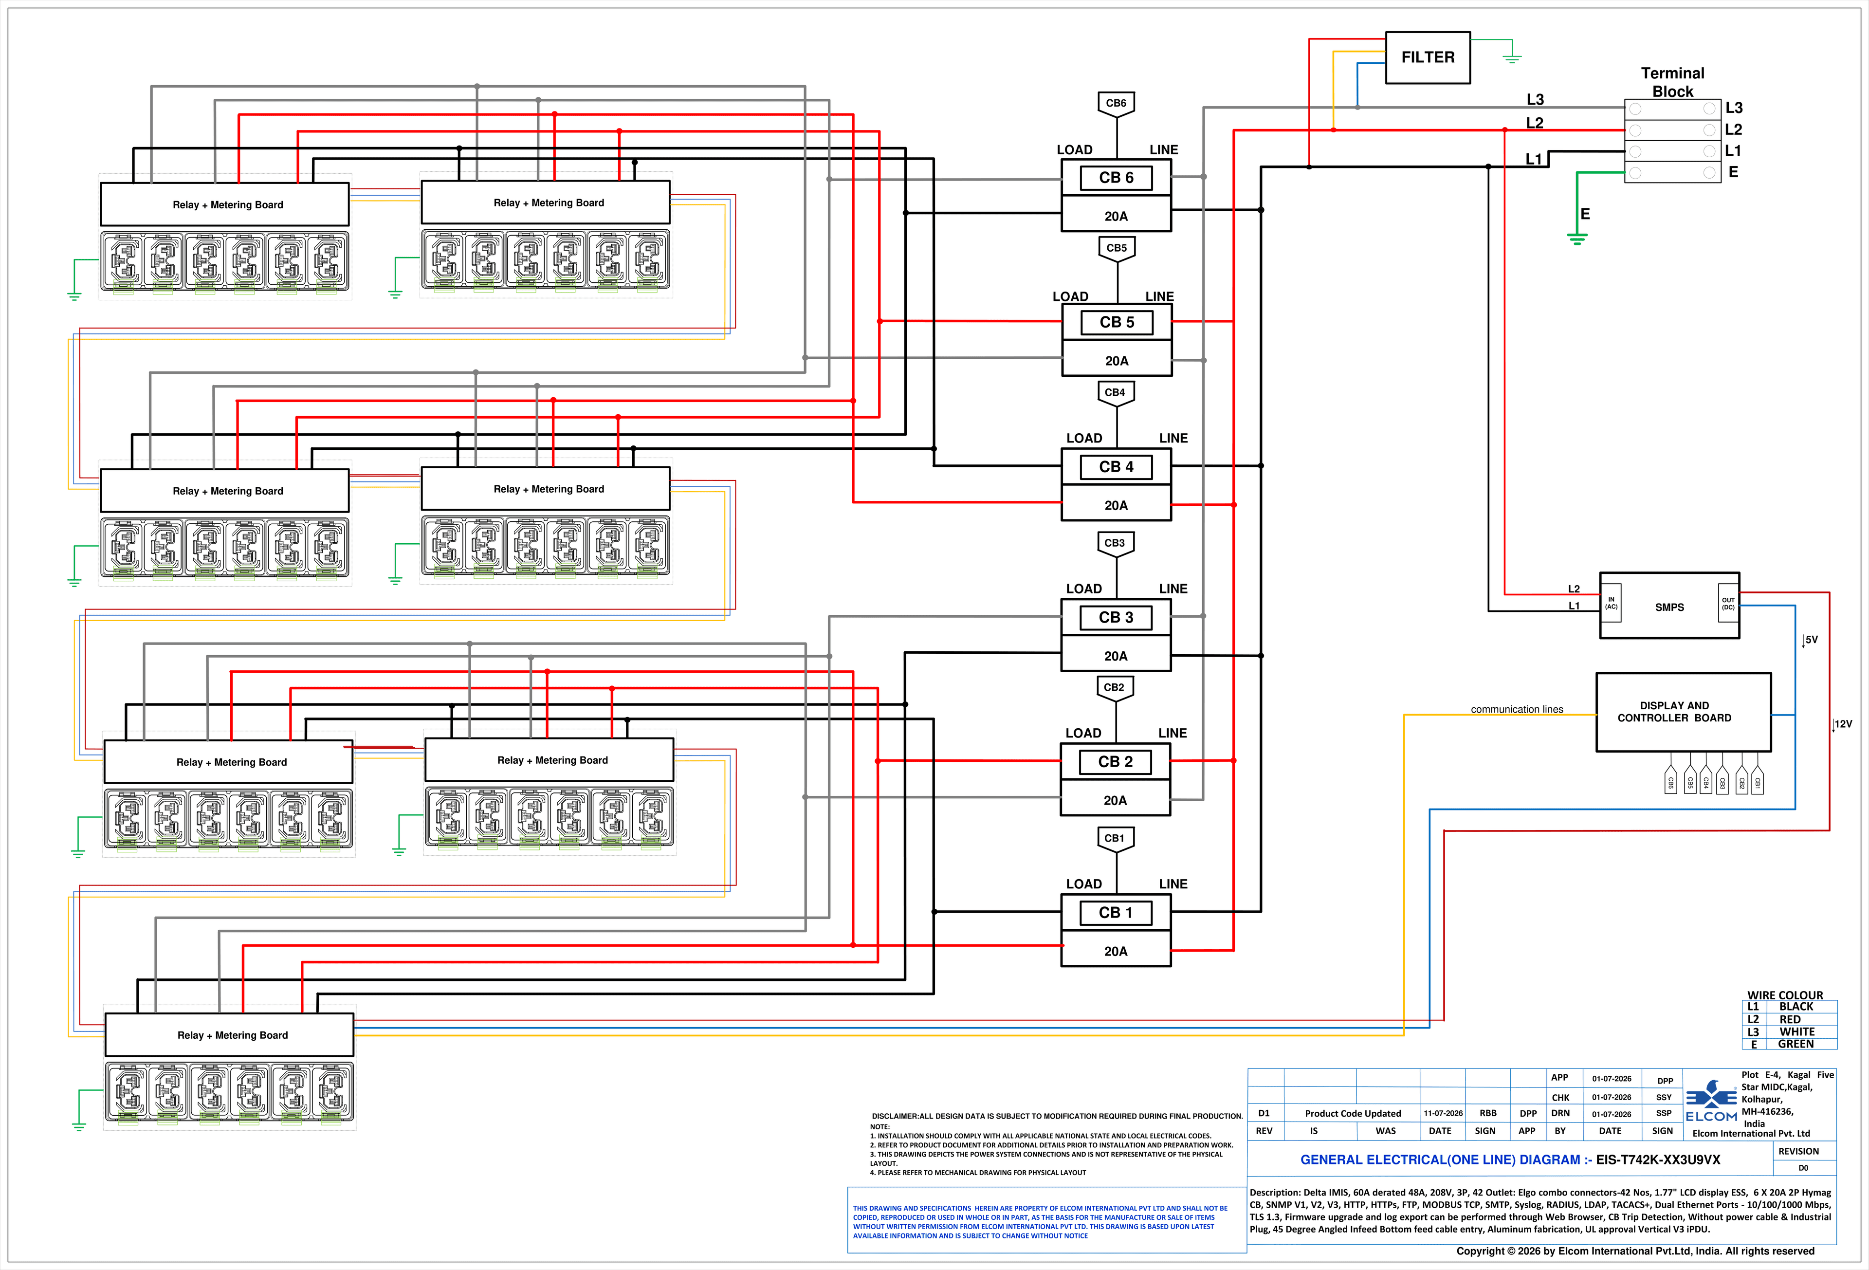Click the 'Product Code Updated' revision cell
Screen dimensions: 1869x1270
pos(1353,1114)
